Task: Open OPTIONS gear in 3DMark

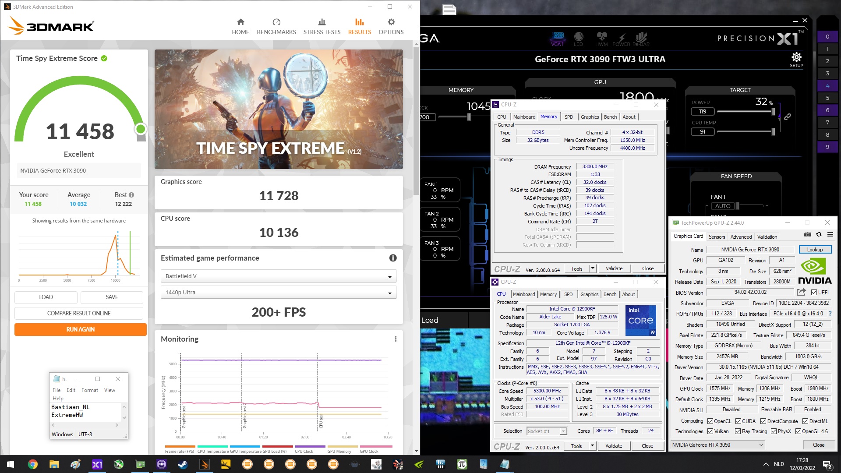Action: click(391, 27)
